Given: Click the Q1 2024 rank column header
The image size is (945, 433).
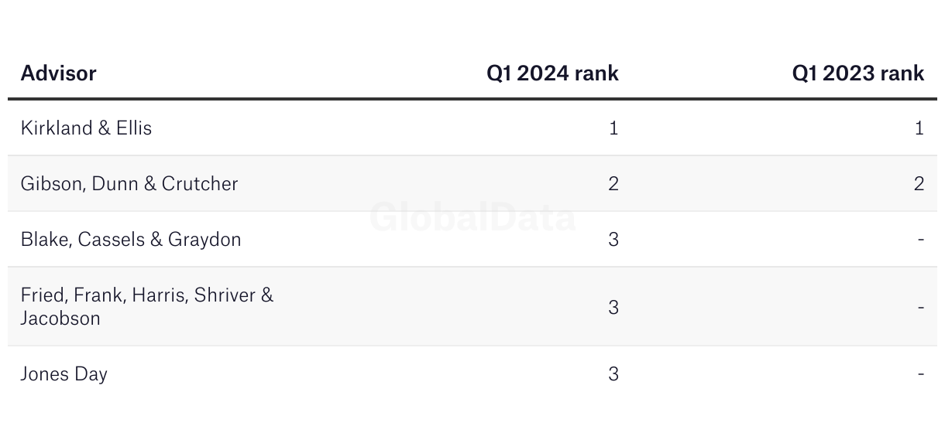Looking at the screenshot, I should (552, 73).
